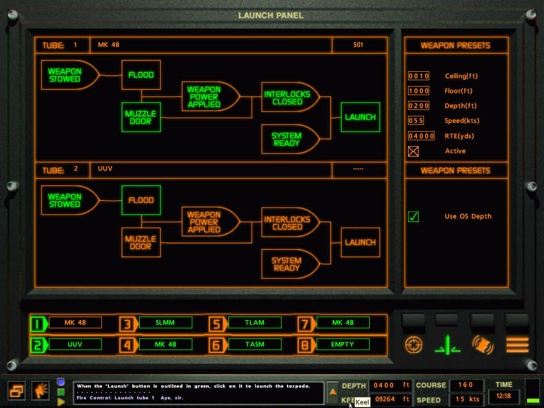This screenshot has width=544, height=408.
Task: Toggle the Muzzle Door for tube 1
Action: (141, 117)
